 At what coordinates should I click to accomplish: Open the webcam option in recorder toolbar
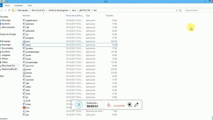click(x=129, y=104)
